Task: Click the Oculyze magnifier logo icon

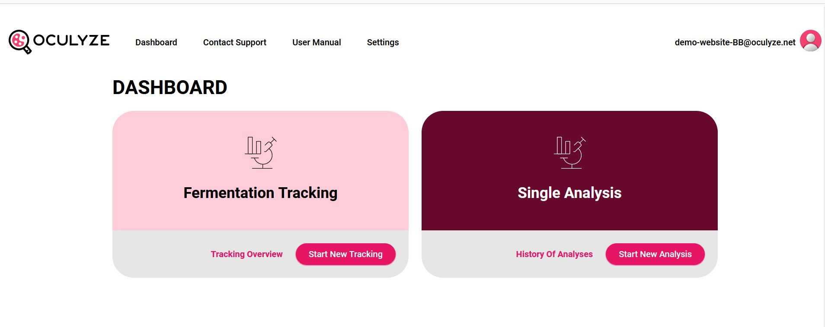Action: coord(20,42)
